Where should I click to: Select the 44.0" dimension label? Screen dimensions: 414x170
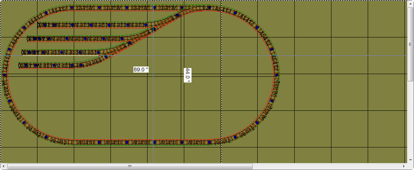pos(187,75)
